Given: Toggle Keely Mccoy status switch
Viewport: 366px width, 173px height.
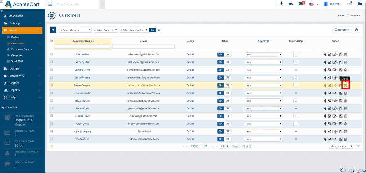Looking at the screenshot, I should click(224, 124).
